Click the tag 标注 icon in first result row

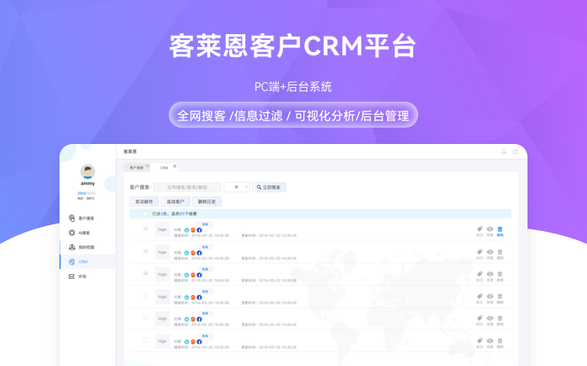point(479,229)
